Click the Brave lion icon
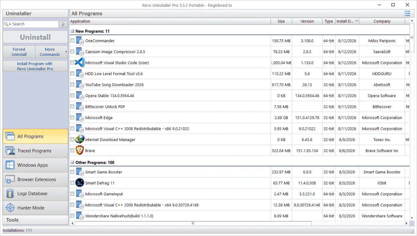Image resolution: width=417 pixels, height=236 pixels. [x=79, y=151]
